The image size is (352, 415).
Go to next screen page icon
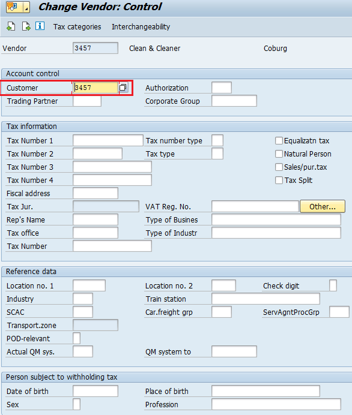[x=26, y=26]
